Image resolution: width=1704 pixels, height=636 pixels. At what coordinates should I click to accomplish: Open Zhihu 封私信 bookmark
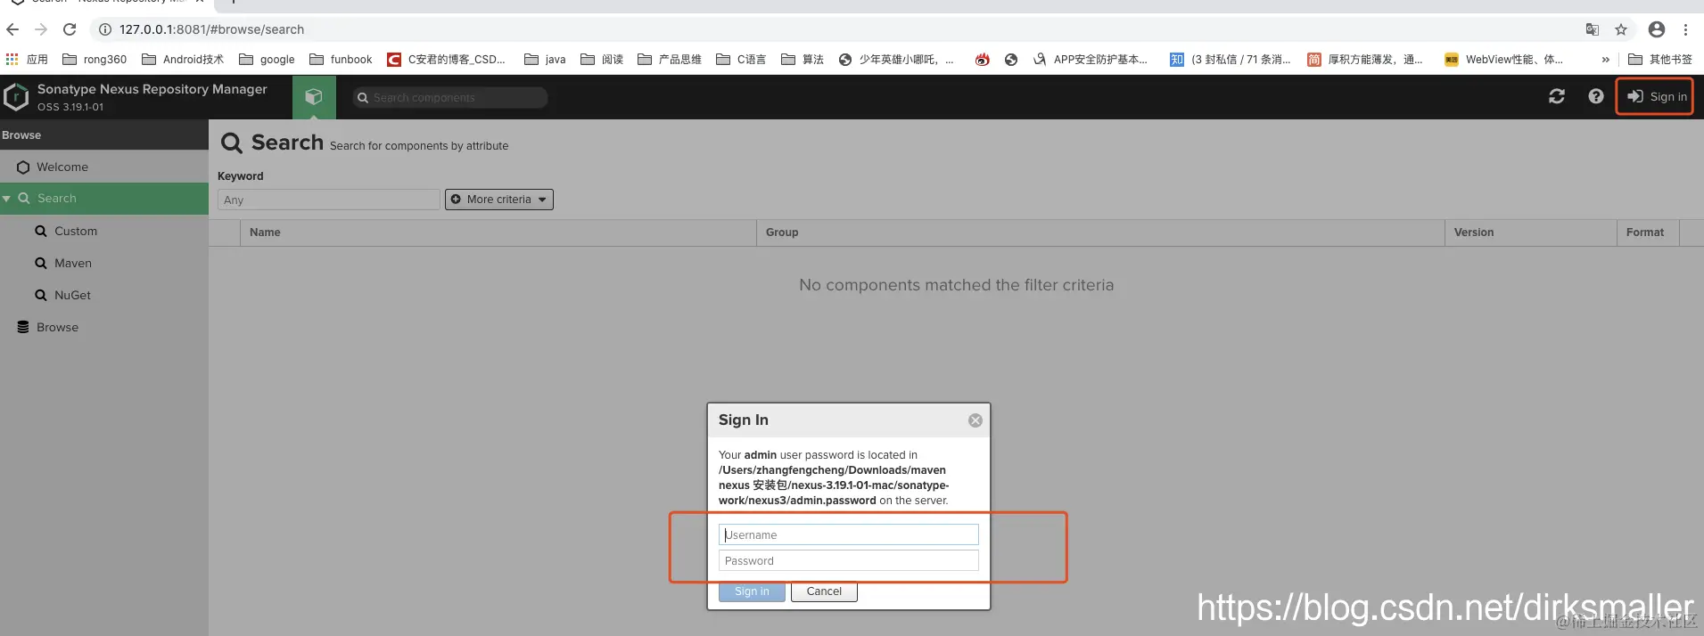(1231, 60)
